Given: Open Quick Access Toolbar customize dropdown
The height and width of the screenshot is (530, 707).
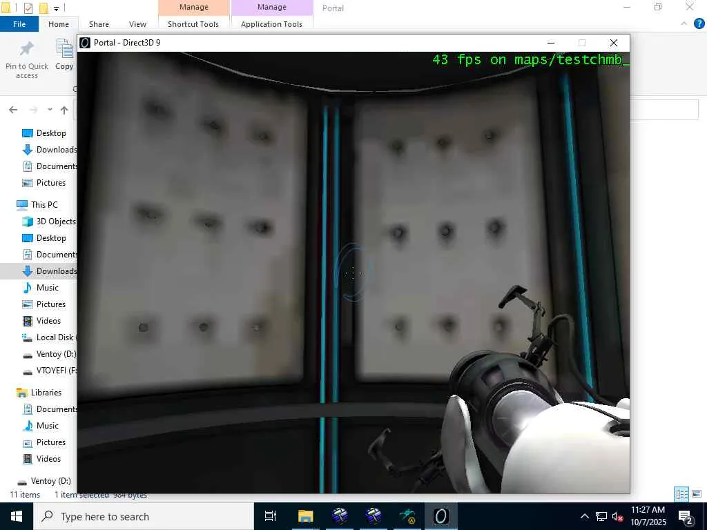Looking at the screenshot, I should tap(56, 8).
